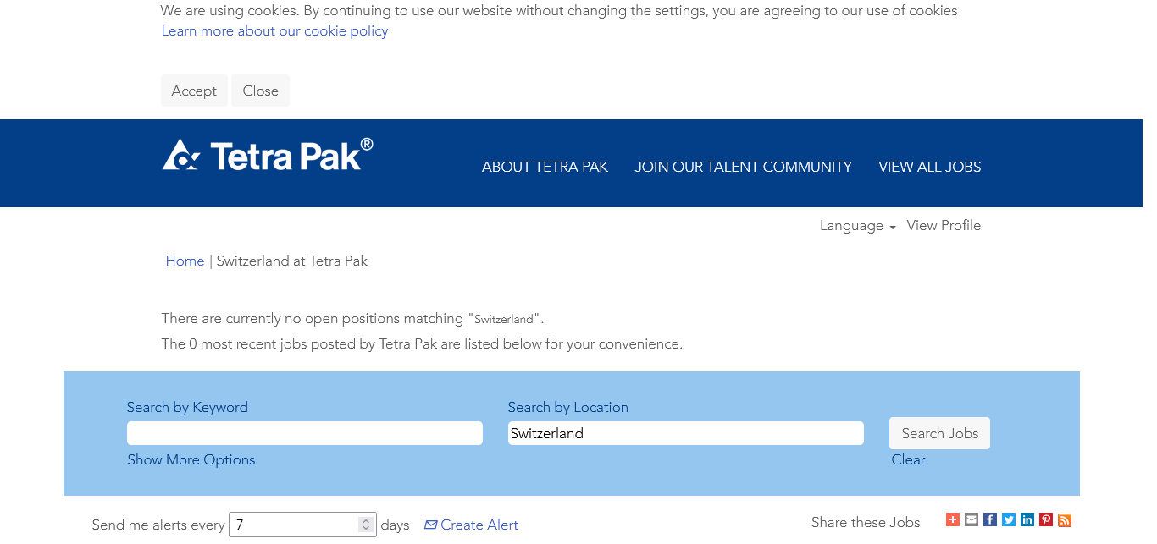Screen dimensions: 1157x544
Task: Click the Tetra Pak logo
Action: (x=268, y=156)
